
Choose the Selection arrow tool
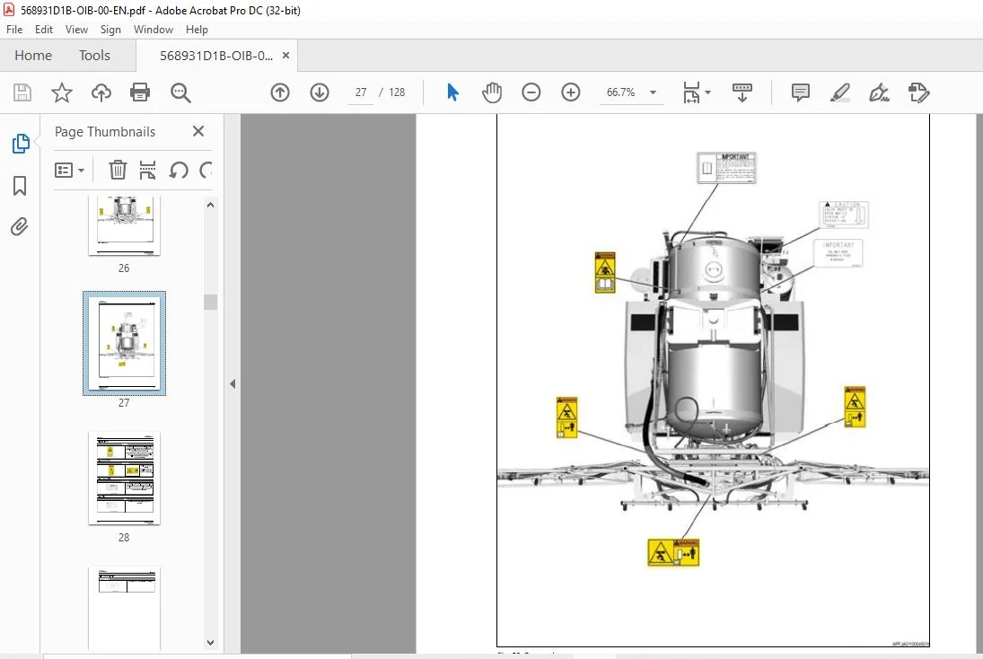pos(452,92)
